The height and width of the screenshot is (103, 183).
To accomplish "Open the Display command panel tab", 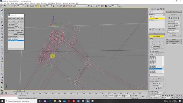I will point(161,9).
